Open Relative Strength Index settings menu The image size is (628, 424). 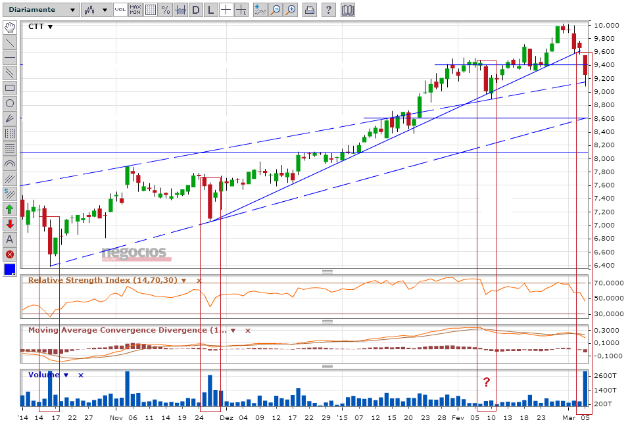(x=183, y=280)
